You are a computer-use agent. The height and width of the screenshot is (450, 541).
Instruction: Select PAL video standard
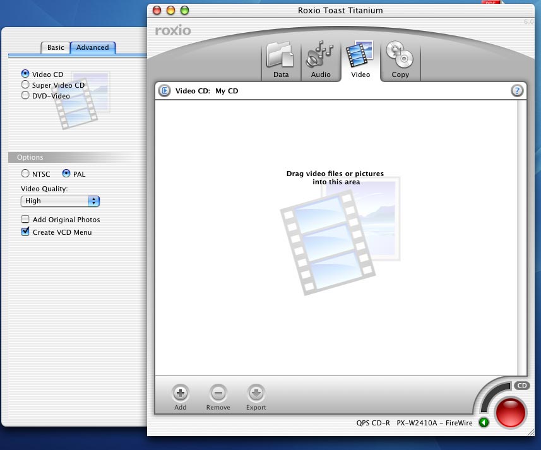[66, 174]
